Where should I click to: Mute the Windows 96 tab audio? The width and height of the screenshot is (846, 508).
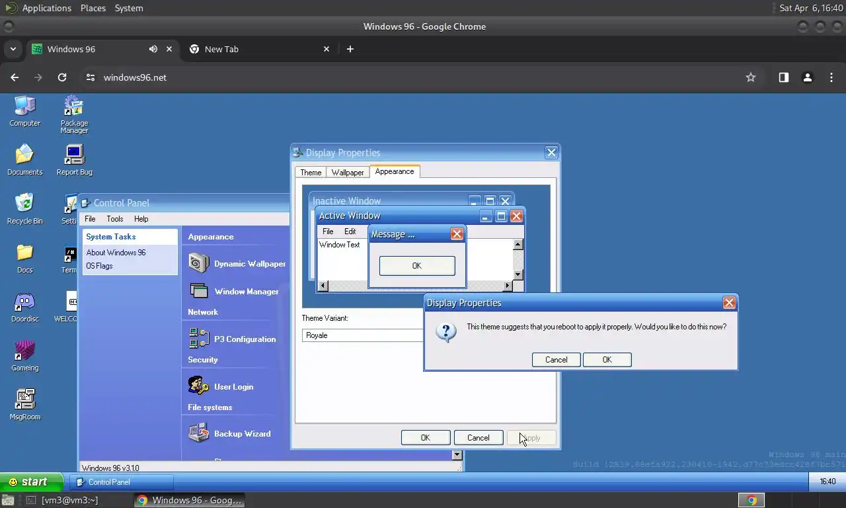(x=153, y=49)
